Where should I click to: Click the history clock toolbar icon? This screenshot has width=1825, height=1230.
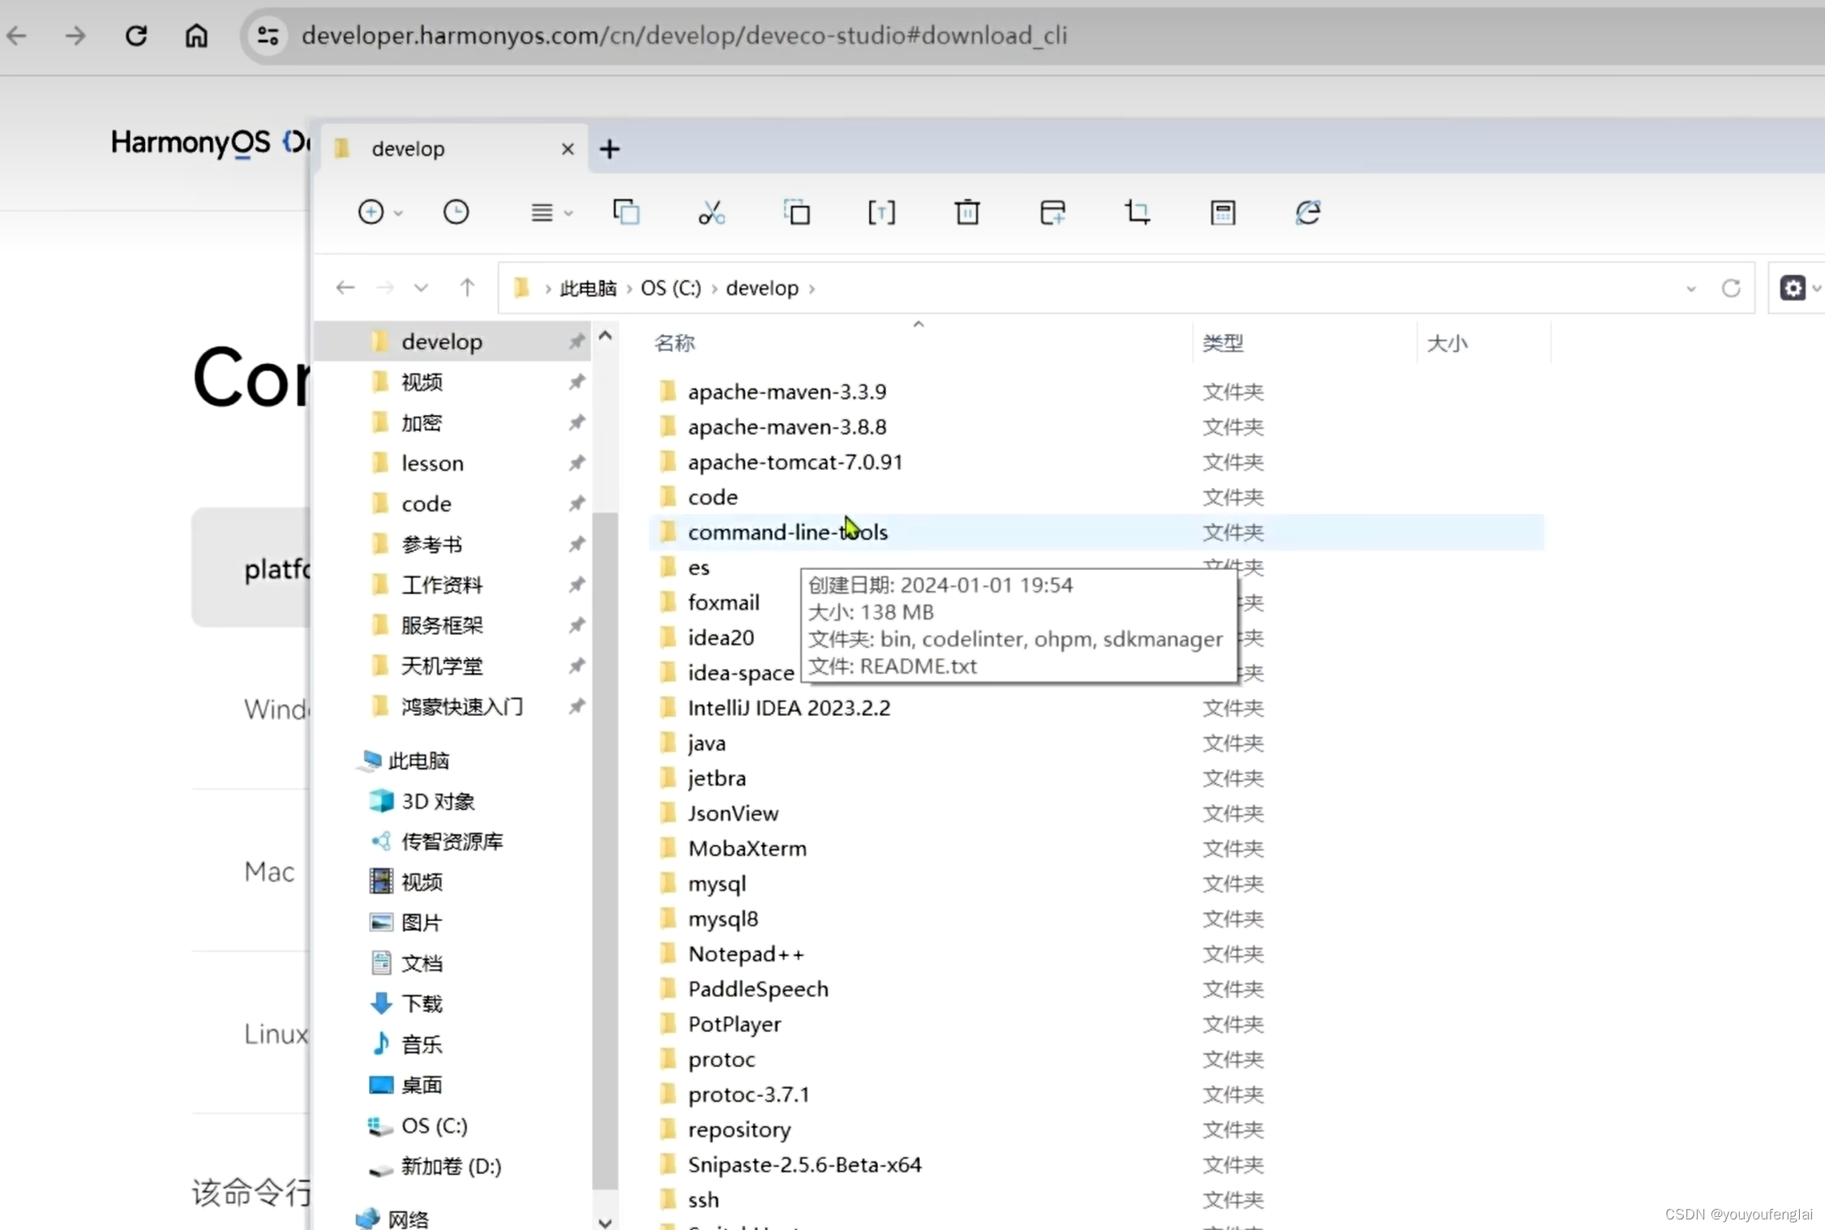(456, 212)
